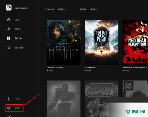148x117 pixels.
Task: Launch Frostpunk via 启动
Action: (89, 70)
